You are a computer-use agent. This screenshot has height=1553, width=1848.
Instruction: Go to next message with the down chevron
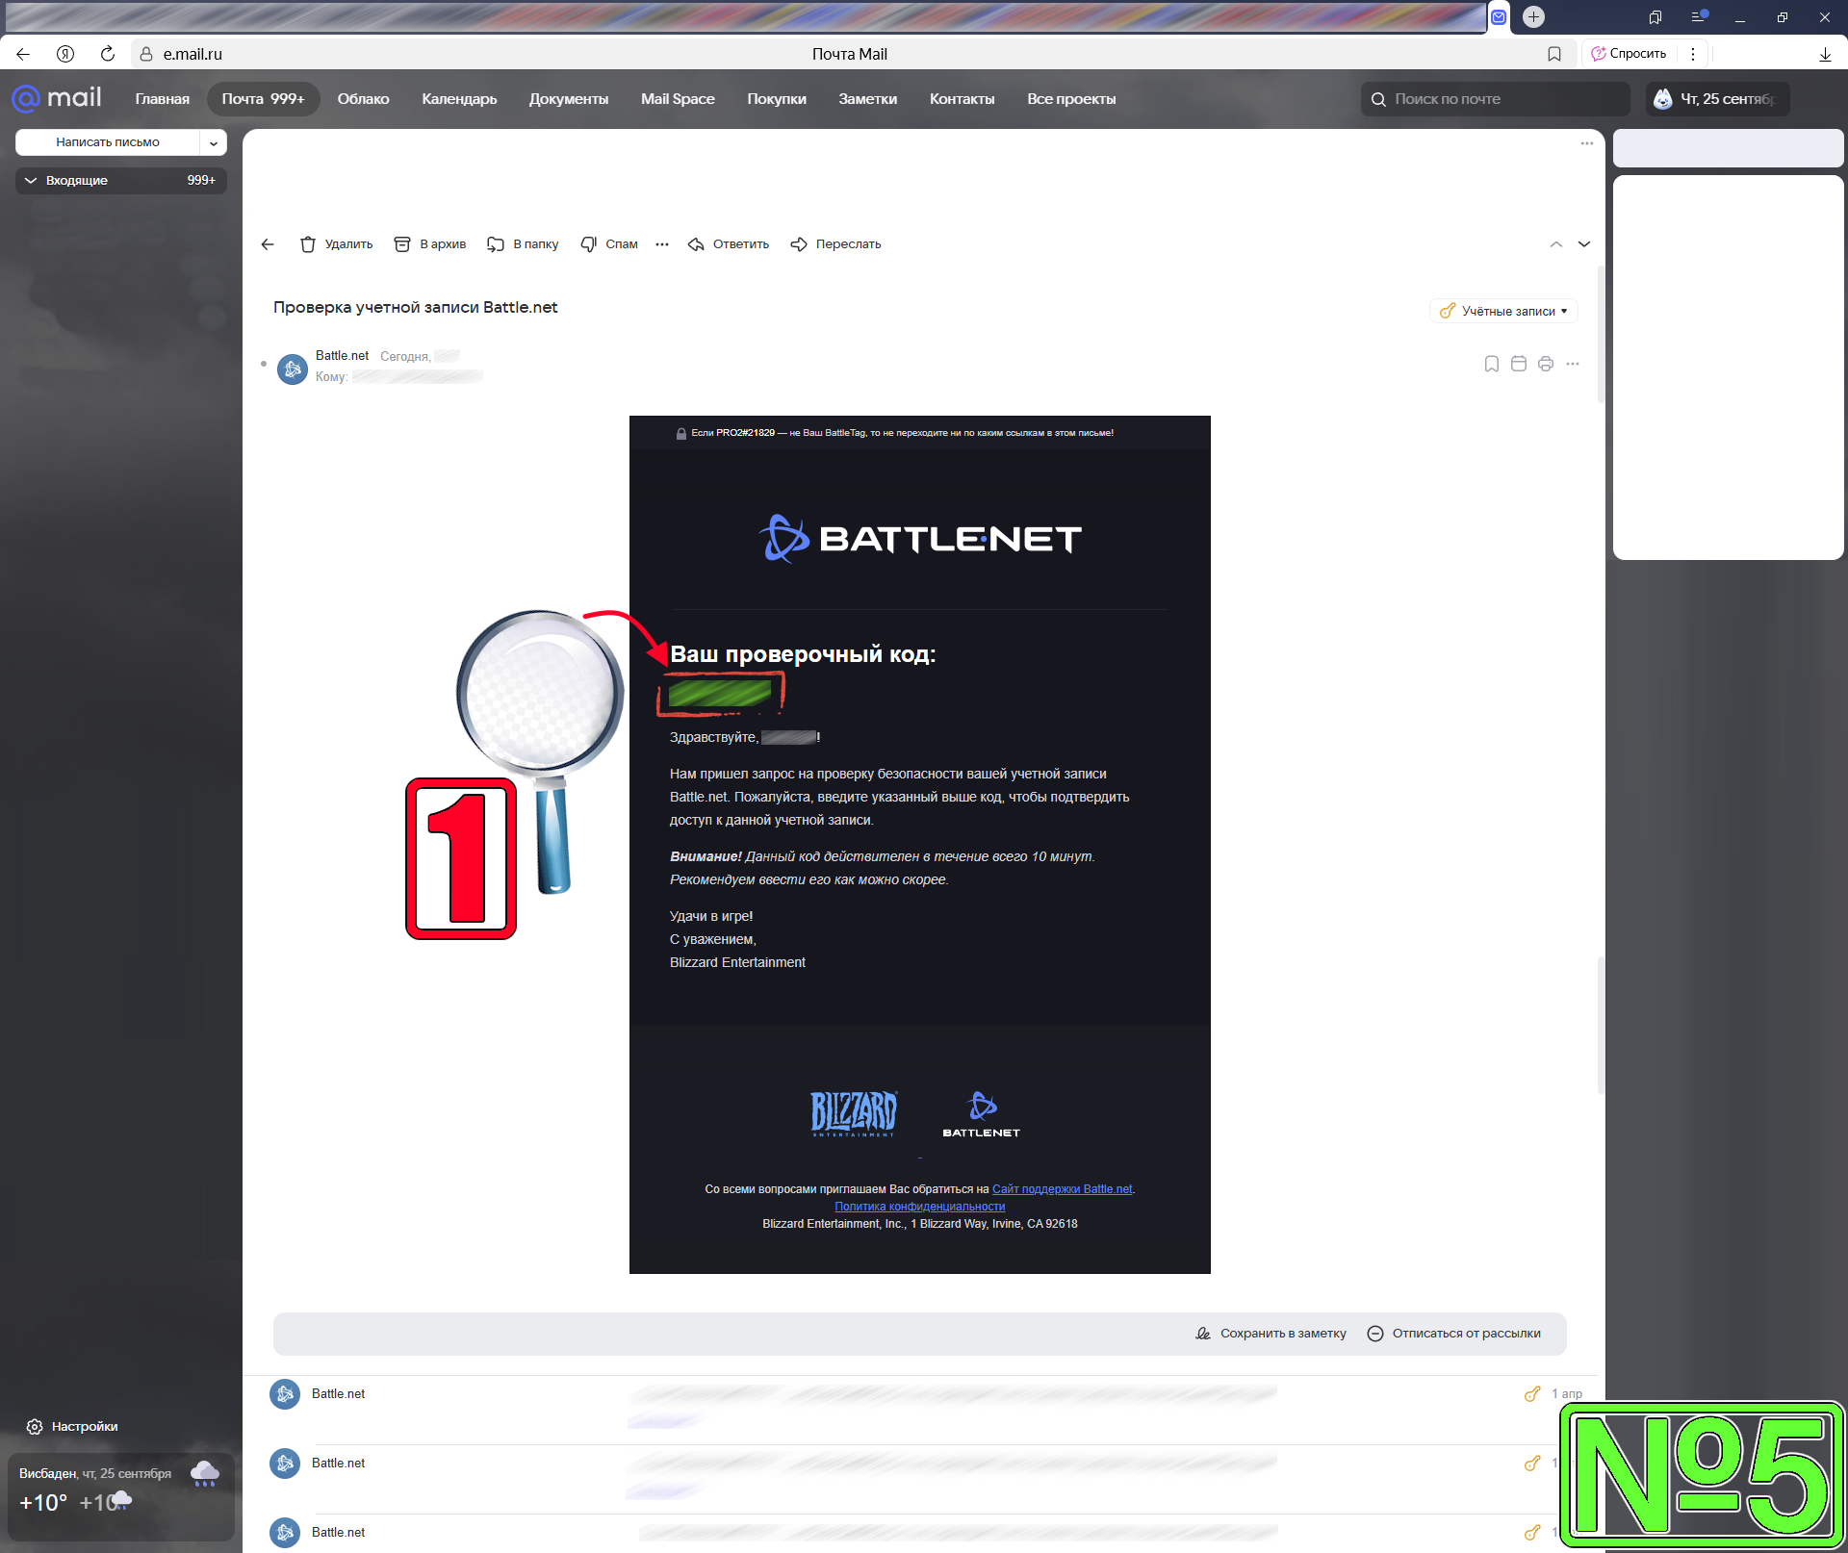[1584, 244]
